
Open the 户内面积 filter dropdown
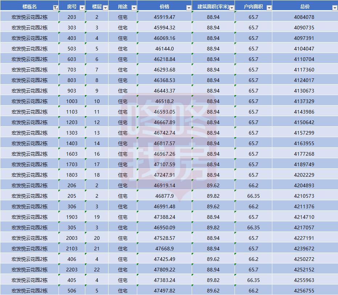[x=269, y=8]
